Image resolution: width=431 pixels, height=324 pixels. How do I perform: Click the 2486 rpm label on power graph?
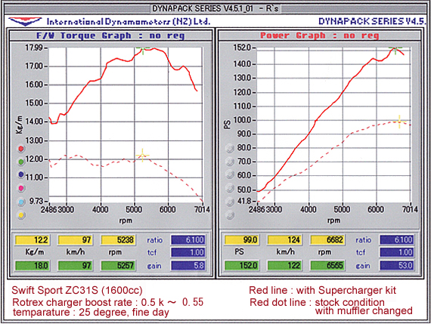coord(257,210)
